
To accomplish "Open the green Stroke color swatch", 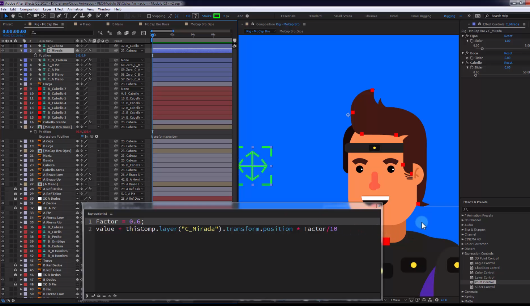I will [217, 16].
